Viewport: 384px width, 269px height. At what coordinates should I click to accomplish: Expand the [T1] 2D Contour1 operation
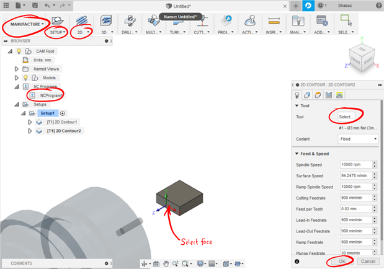pyautogui.click(x=29, y=122)
